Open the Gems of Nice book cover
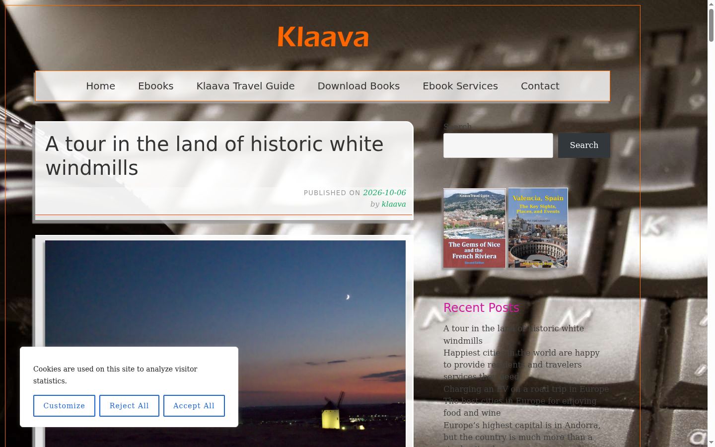Screen dimensions: 715x447 pos(474,228)
